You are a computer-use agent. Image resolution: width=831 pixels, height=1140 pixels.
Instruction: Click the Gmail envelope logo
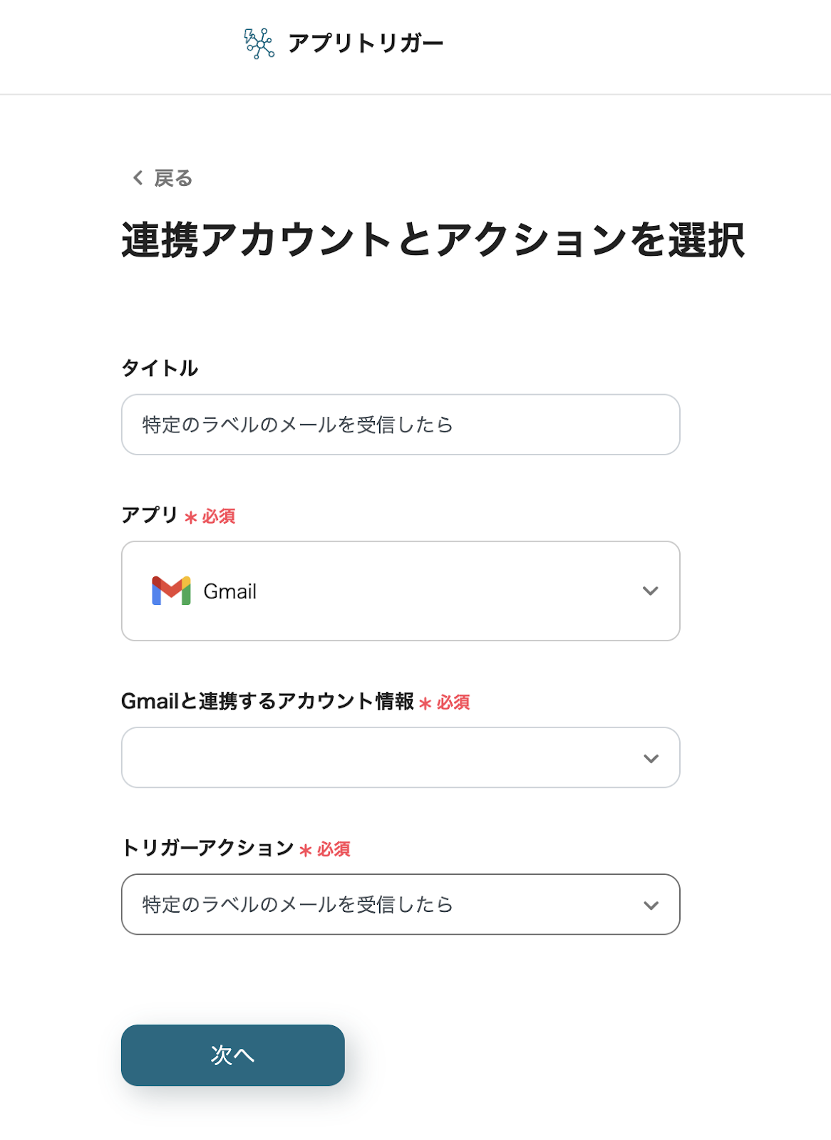[171, 591]
